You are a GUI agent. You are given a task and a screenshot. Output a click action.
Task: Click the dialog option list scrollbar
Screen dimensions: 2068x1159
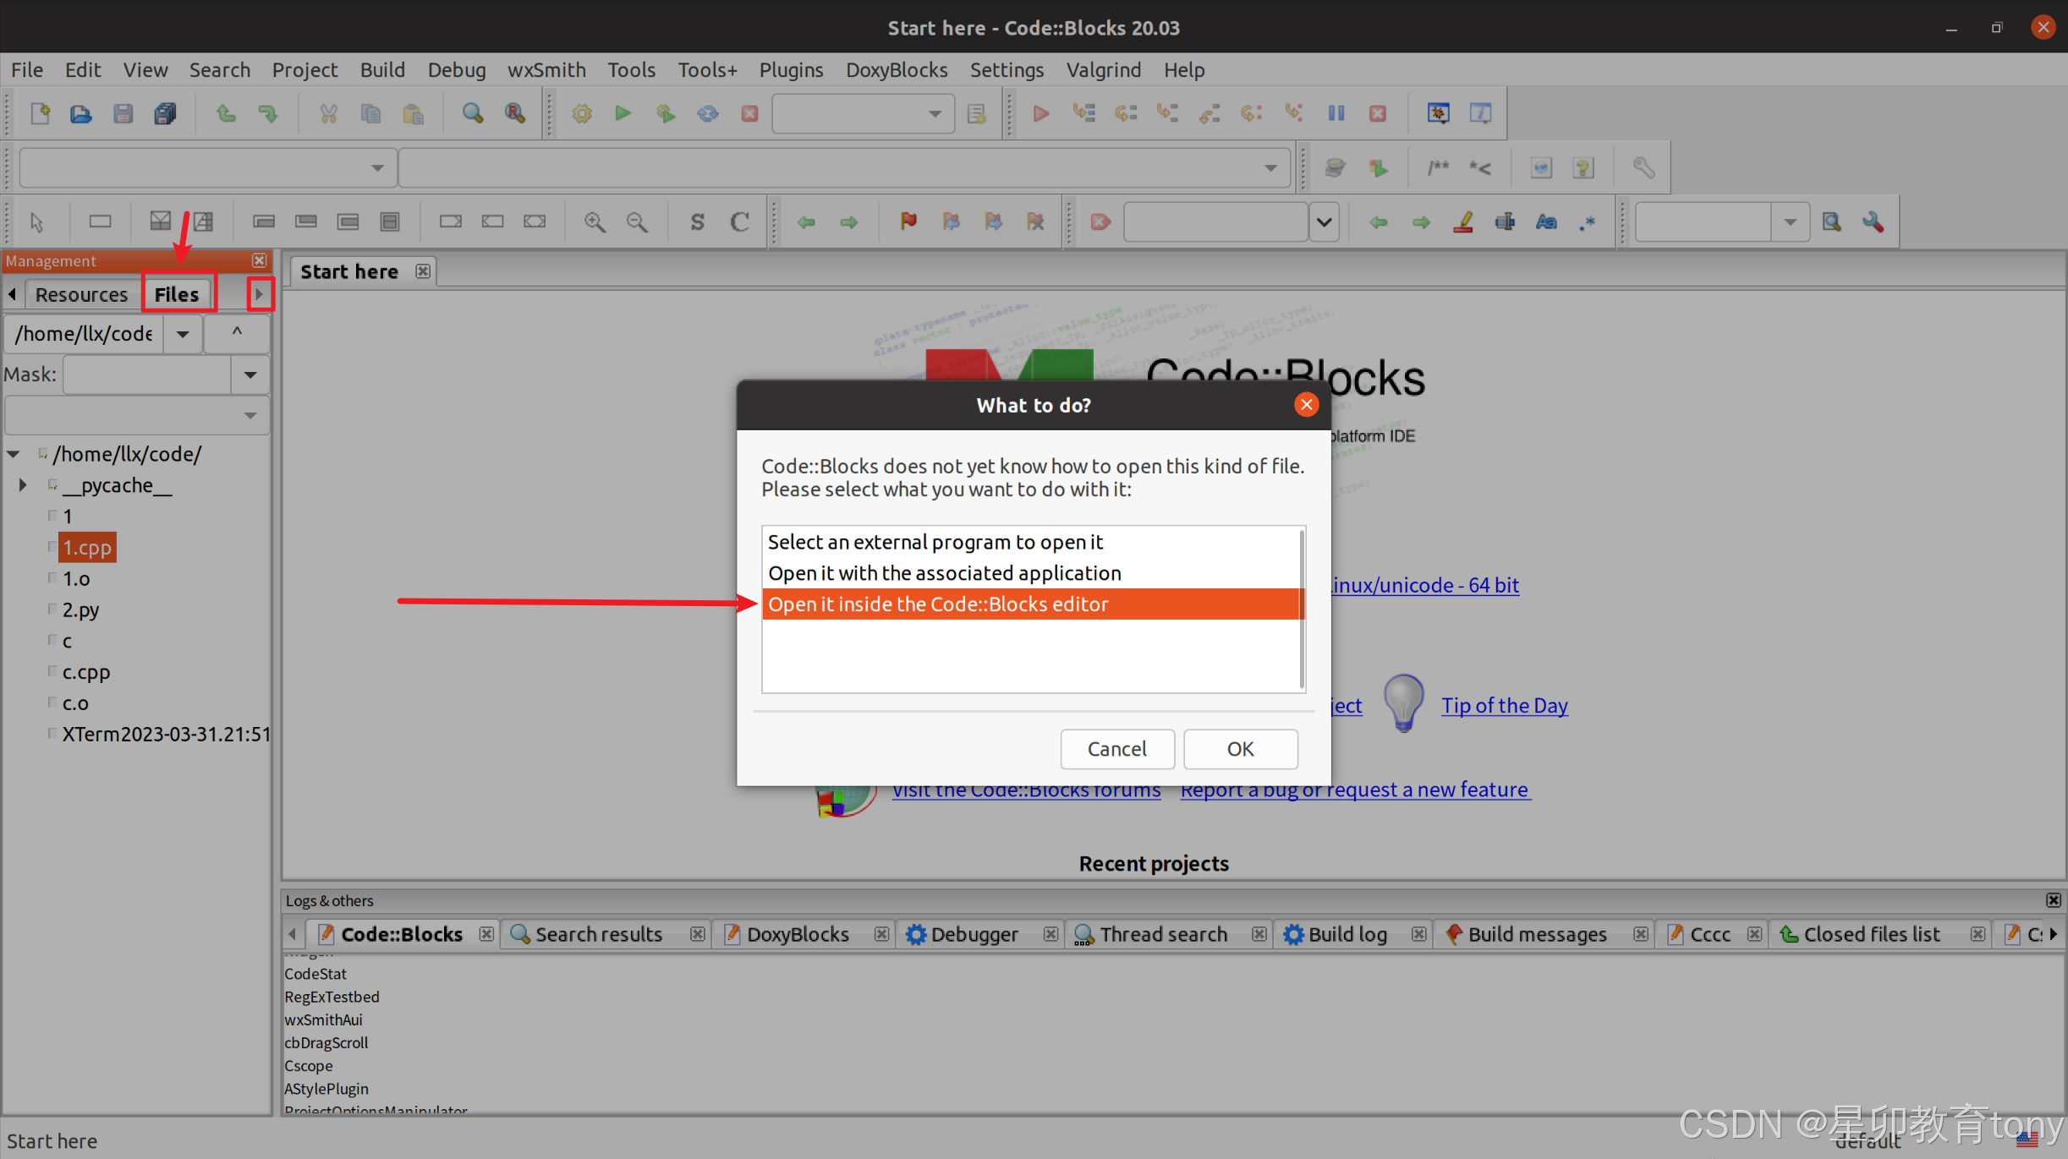1303,609
